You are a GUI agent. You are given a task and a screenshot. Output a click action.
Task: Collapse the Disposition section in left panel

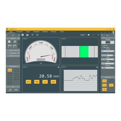pos(19,38)
